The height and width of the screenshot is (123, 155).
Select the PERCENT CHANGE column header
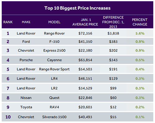click(x=140, y=22)
